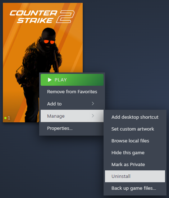Image resolution: width=169 pixels, height=198 pixels.
Task: Choose Add desktop shortcut
Action: point(135,117)
